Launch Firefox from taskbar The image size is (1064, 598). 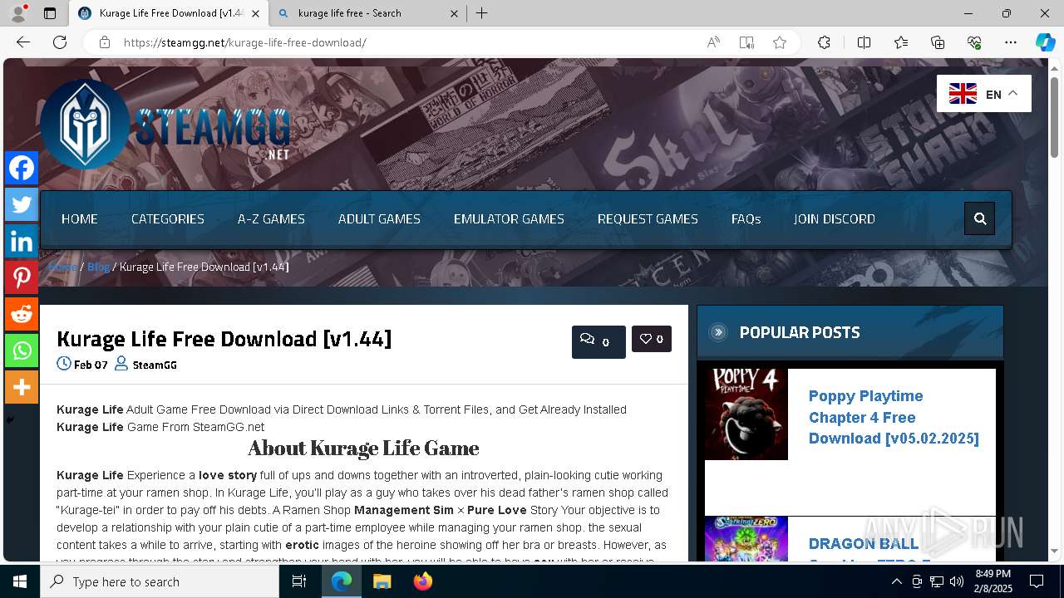423,581
